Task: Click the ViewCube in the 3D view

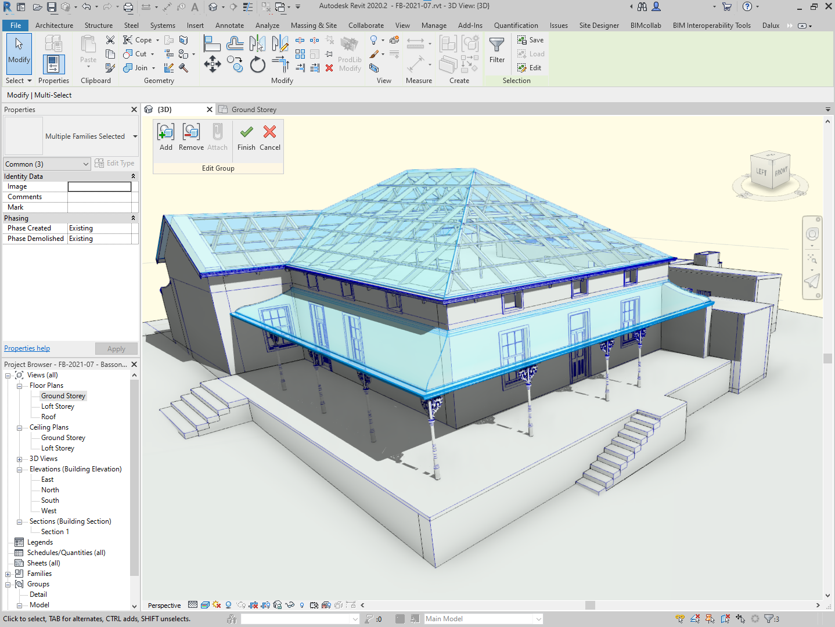Action: click(770, 171)
